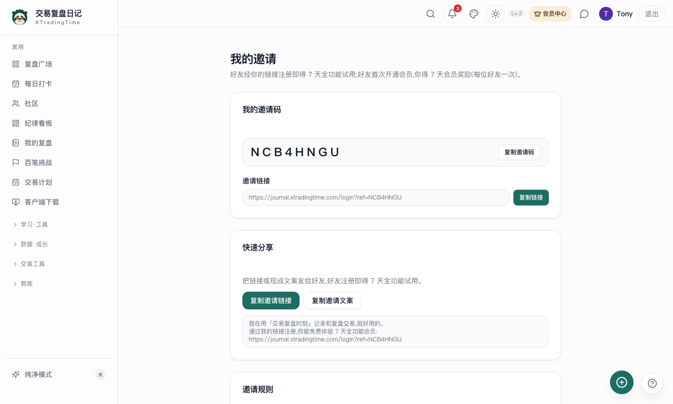Click the invite code NCB4HNGU
673x404 pixels.
(x=295, y=152)
